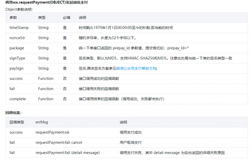The height and width of the screenshot is (160, 252).
Task: Click the complete parameter name
Action: (17, 99)
